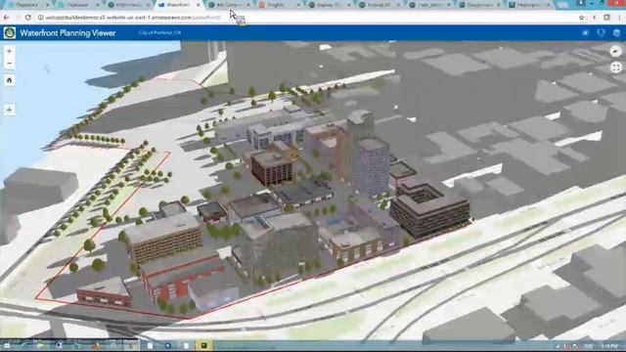Select the active Waterfront browser tab
This screenshot has height=352, width=626.
coord(178,5)
